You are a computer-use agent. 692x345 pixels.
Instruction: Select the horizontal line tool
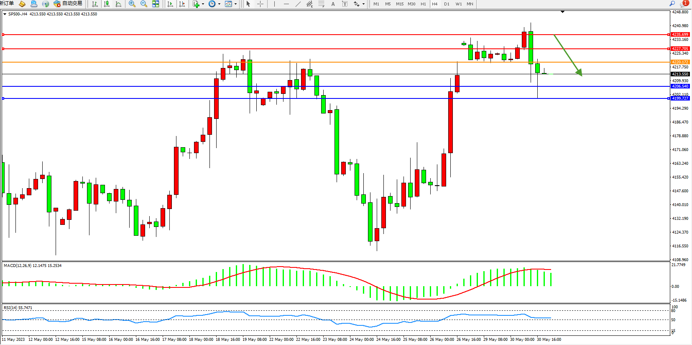[x=286, y=4]
